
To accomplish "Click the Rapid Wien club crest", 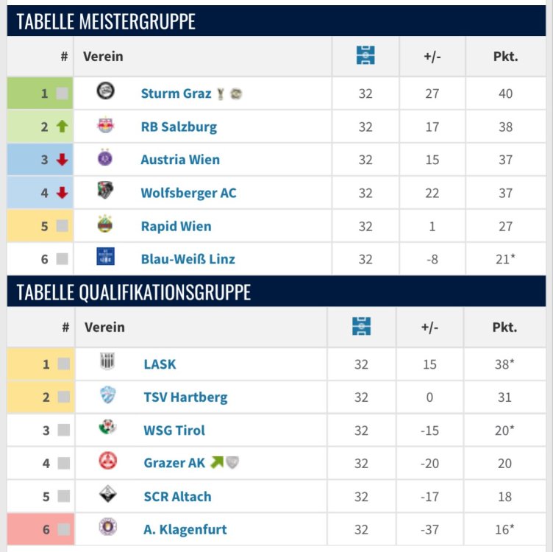I will tap(106, 225).
